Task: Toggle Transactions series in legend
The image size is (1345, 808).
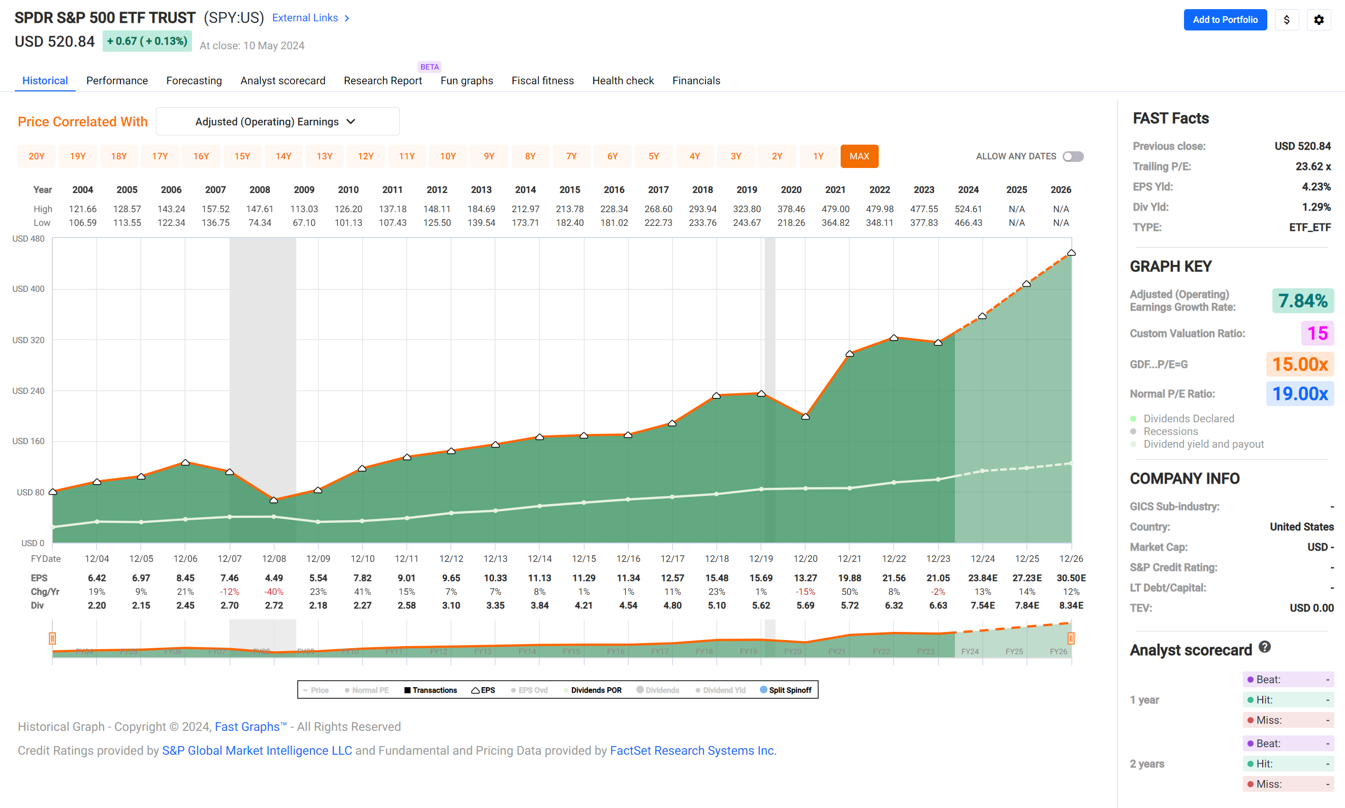Action: (x=430, y=690)
